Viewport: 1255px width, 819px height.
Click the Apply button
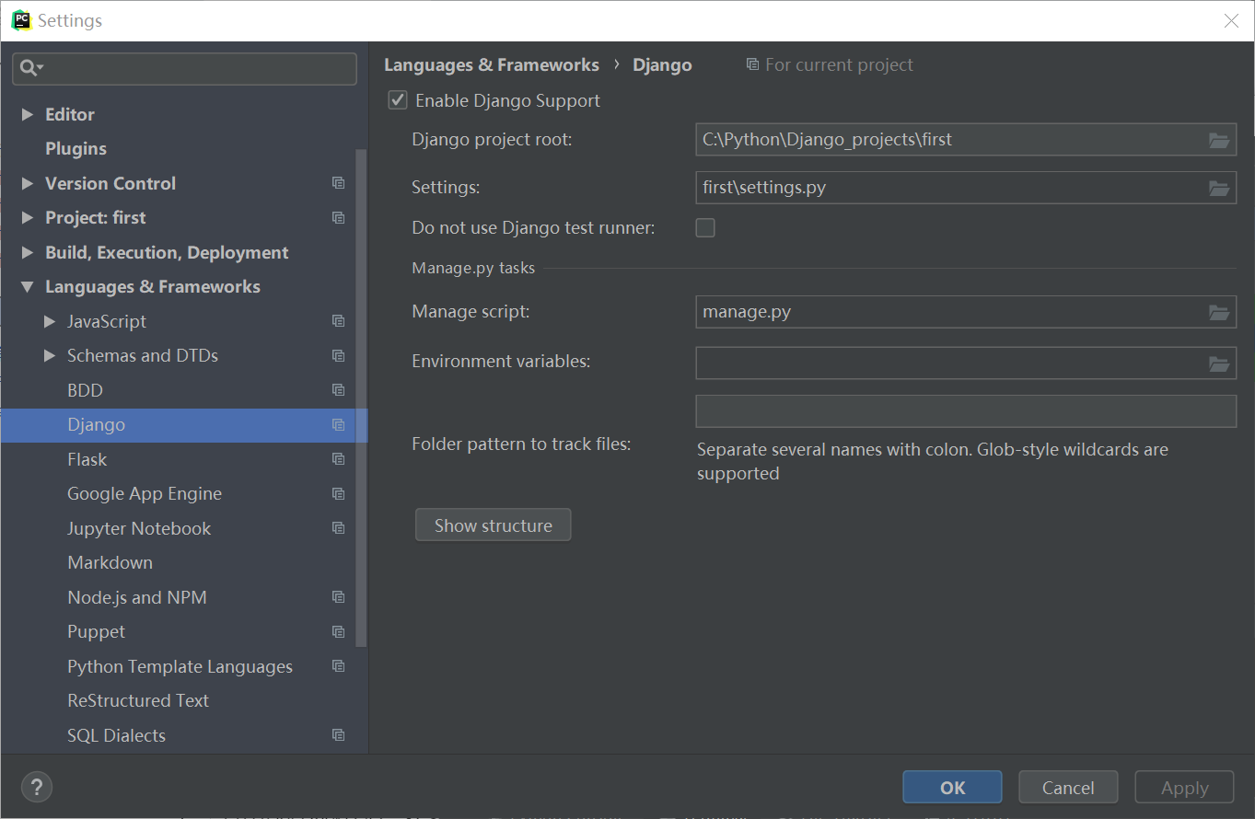coord(1184,788)
